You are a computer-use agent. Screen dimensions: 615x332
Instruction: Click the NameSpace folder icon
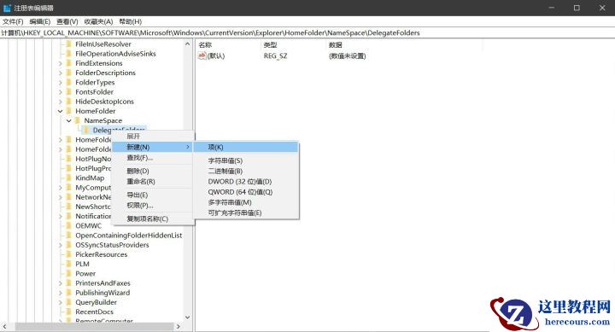78,120
